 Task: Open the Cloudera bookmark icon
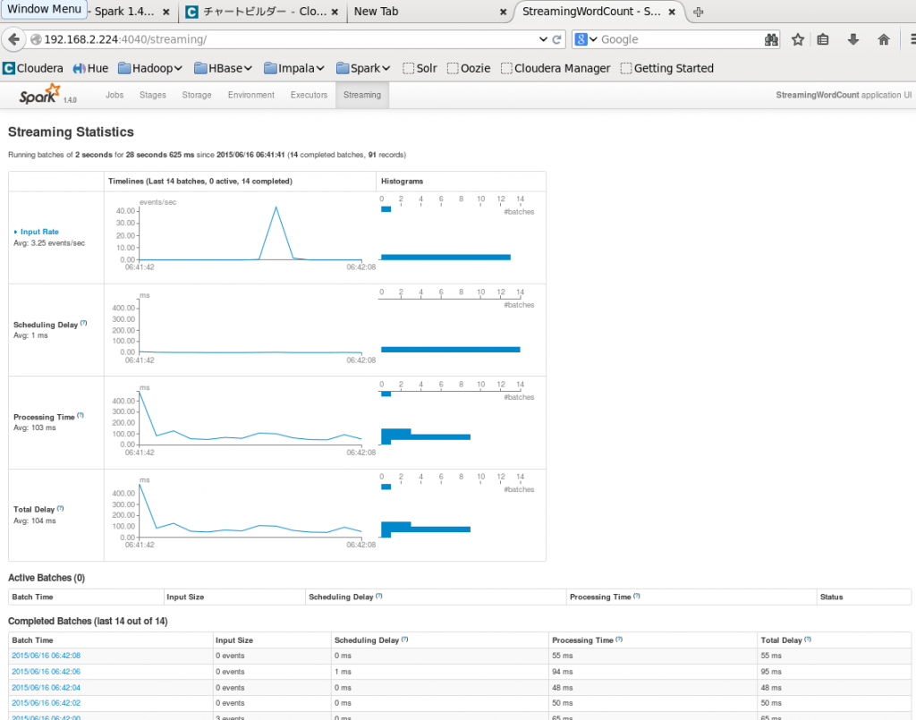[9, 68]
